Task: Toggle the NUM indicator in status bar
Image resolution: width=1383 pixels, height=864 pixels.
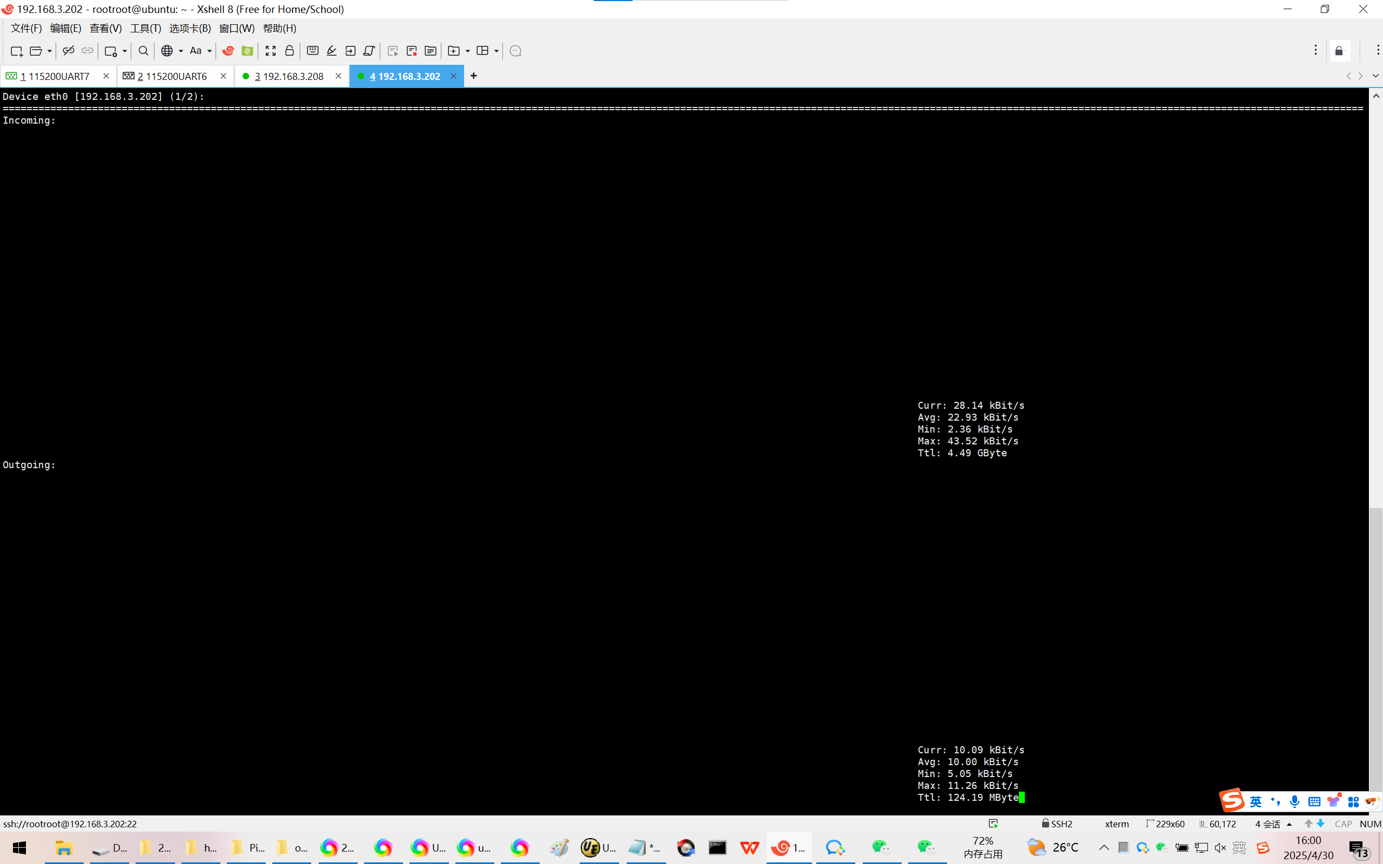Action: (x=1370, y=823)
